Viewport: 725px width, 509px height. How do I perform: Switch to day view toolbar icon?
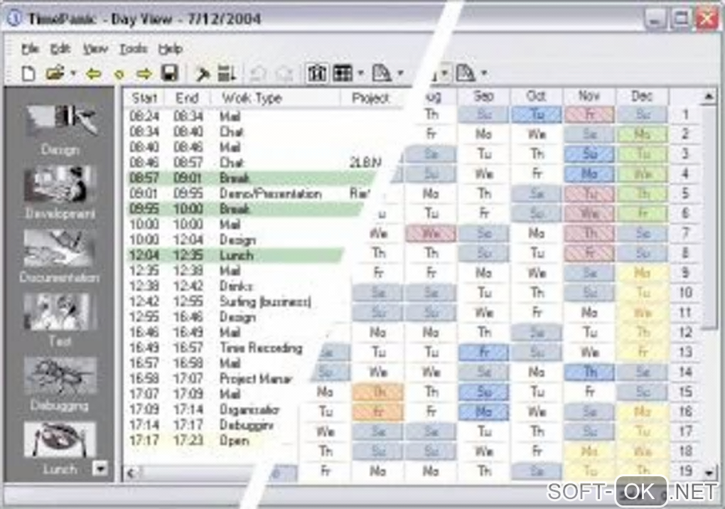[317, 73]
